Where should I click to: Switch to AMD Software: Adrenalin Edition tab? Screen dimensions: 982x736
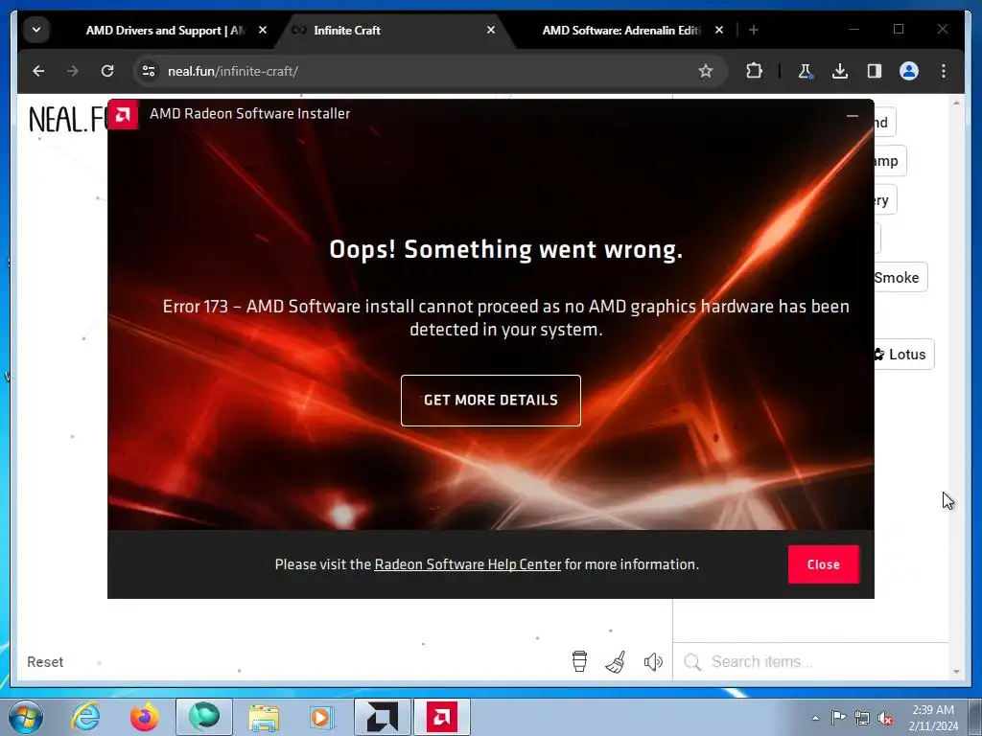[x=621, y=30]
